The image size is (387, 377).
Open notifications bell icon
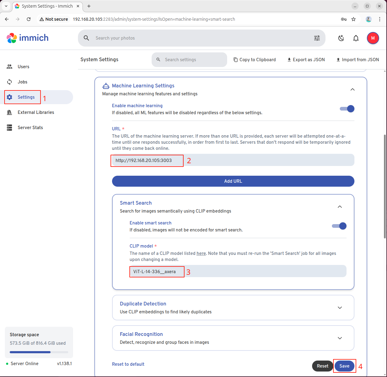356,38
